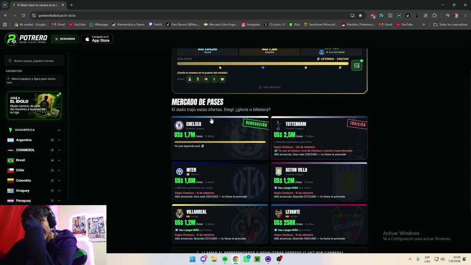The width and height of the screenshot is (471, 265).
Task: Click the App Store download button
Action: click(97, 39)
